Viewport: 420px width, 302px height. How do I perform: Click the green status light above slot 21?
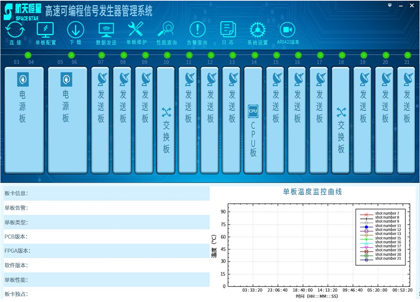(408, 55)
